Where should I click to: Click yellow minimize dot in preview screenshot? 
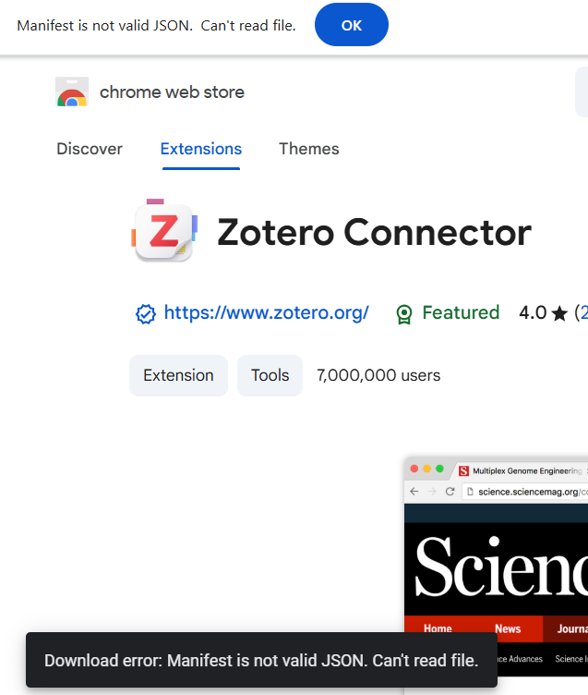pyautogui.click(x=426, y=469)
